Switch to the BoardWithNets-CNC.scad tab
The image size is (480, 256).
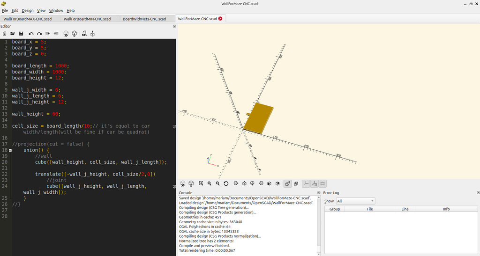[x=144, y=19]
